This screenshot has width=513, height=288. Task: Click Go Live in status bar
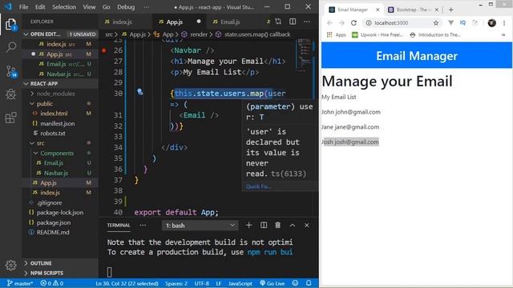tap(273, 283)
